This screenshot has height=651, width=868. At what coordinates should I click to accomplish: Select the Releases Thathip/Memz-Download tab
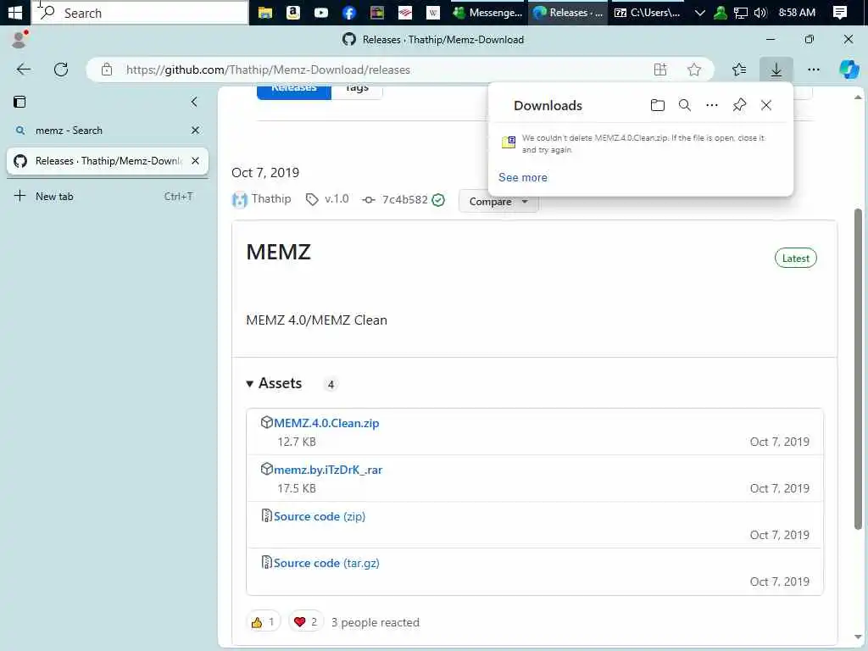coord(107,161)
